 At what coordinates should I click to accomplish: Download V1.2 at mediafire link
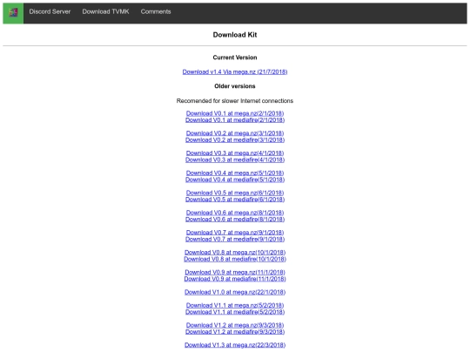point(235,332)
